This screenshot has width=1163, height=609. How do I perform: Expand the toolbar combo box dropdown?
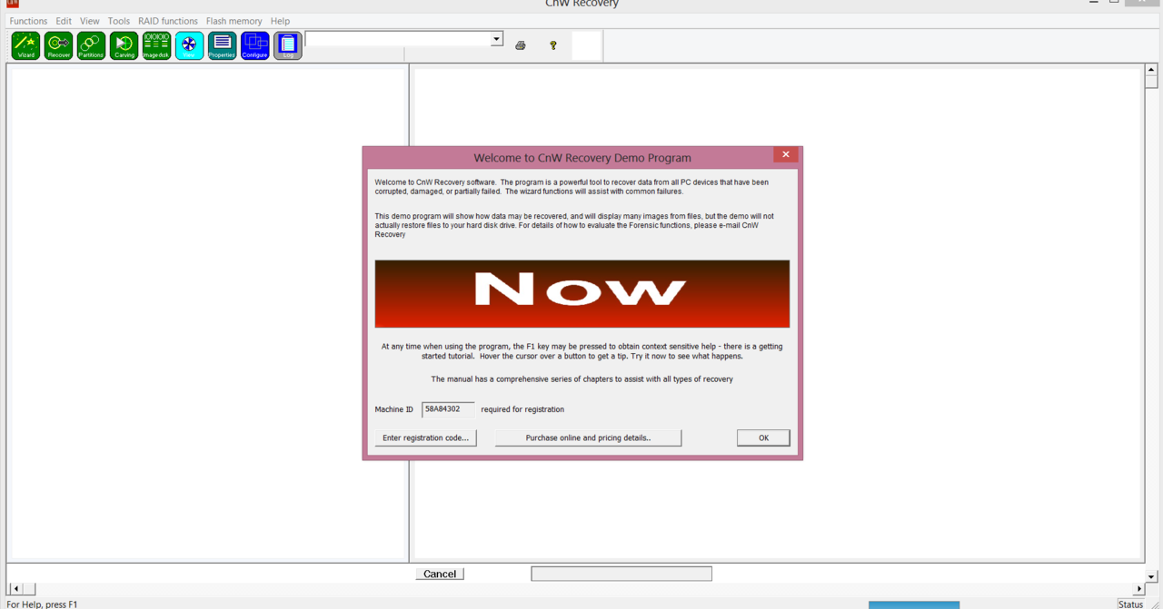(497, 39)
